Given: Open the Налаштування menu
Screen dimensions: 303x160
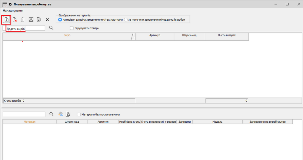Looking at the screenshot, I should click(x=13, y=11).
